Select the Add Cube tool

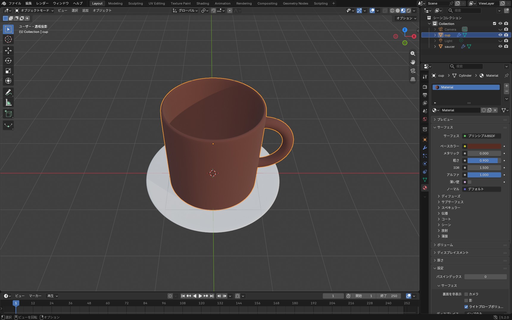tap(8, 114)
